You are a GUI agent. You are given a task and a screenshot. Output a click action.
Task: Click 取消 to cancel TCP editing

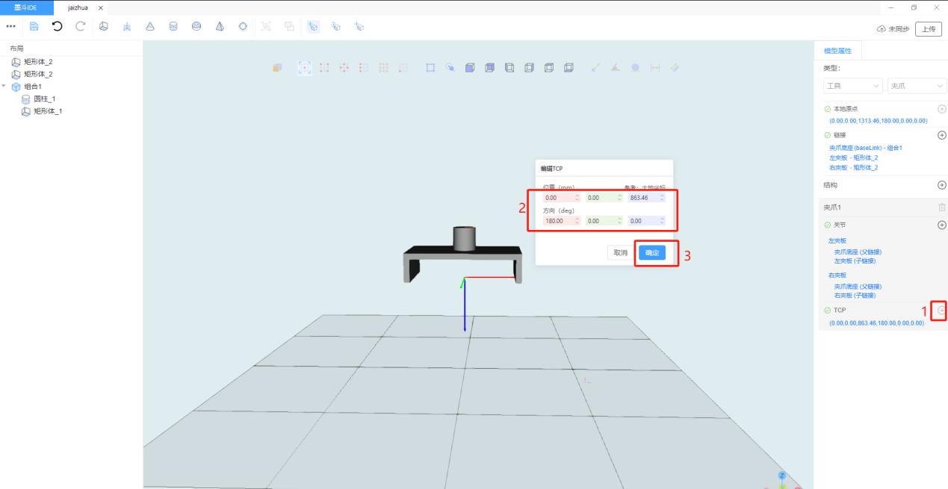coord(620,253)
